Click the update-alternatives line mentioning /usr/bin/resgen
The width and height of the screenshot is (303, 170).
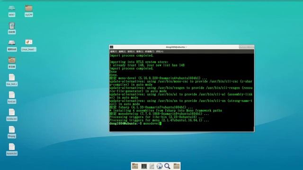pos(181,90)
